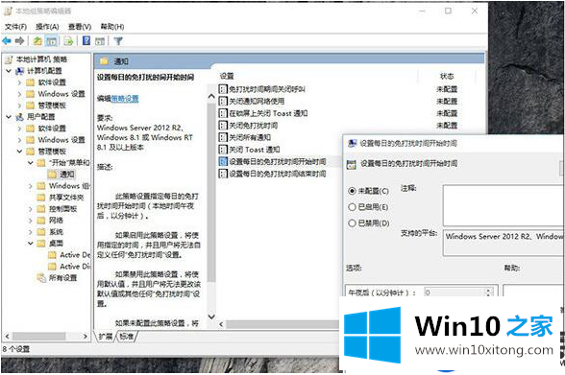565x375 pixels.
Task: Click the description pane scroll up arrow
Action: pos(211,96)
